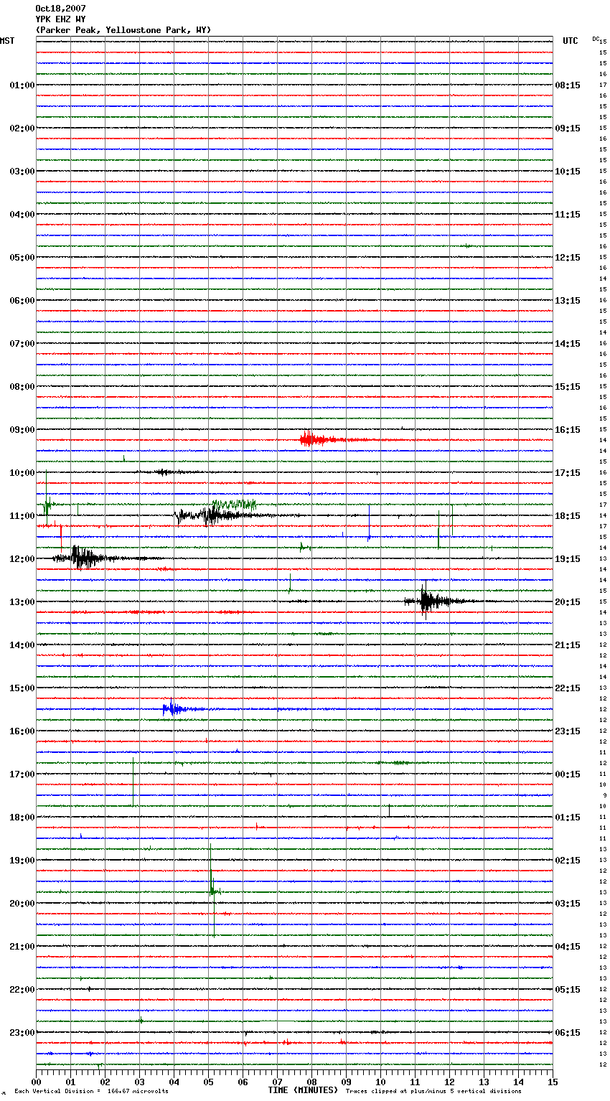Click the green burst just above the 11:00 trace

tap(233, 505)
